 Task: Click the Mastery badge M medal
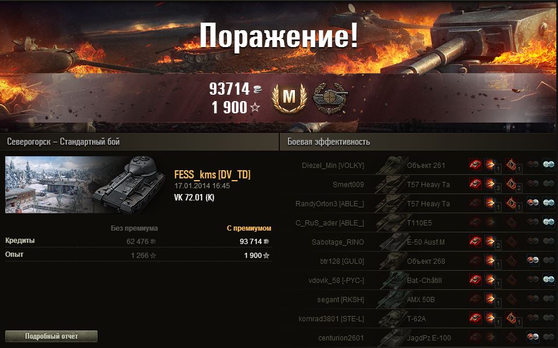click(289, 98)
